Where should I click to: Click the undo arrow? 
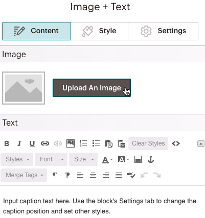coord(144,175)
